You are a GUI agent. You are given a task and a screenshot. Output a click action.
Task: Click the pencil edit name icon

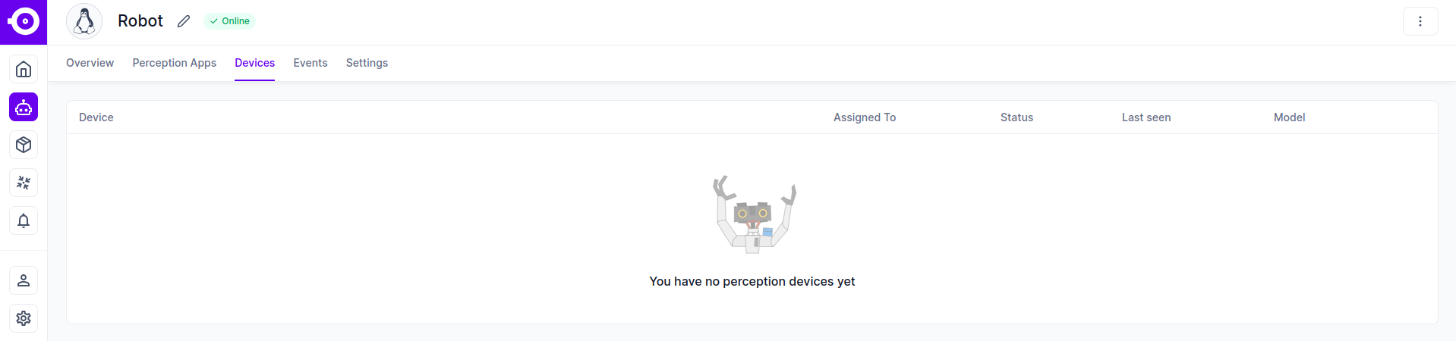[184, 21]
